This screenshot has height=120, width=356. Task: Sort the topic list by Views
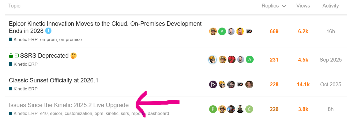(303, 6)
